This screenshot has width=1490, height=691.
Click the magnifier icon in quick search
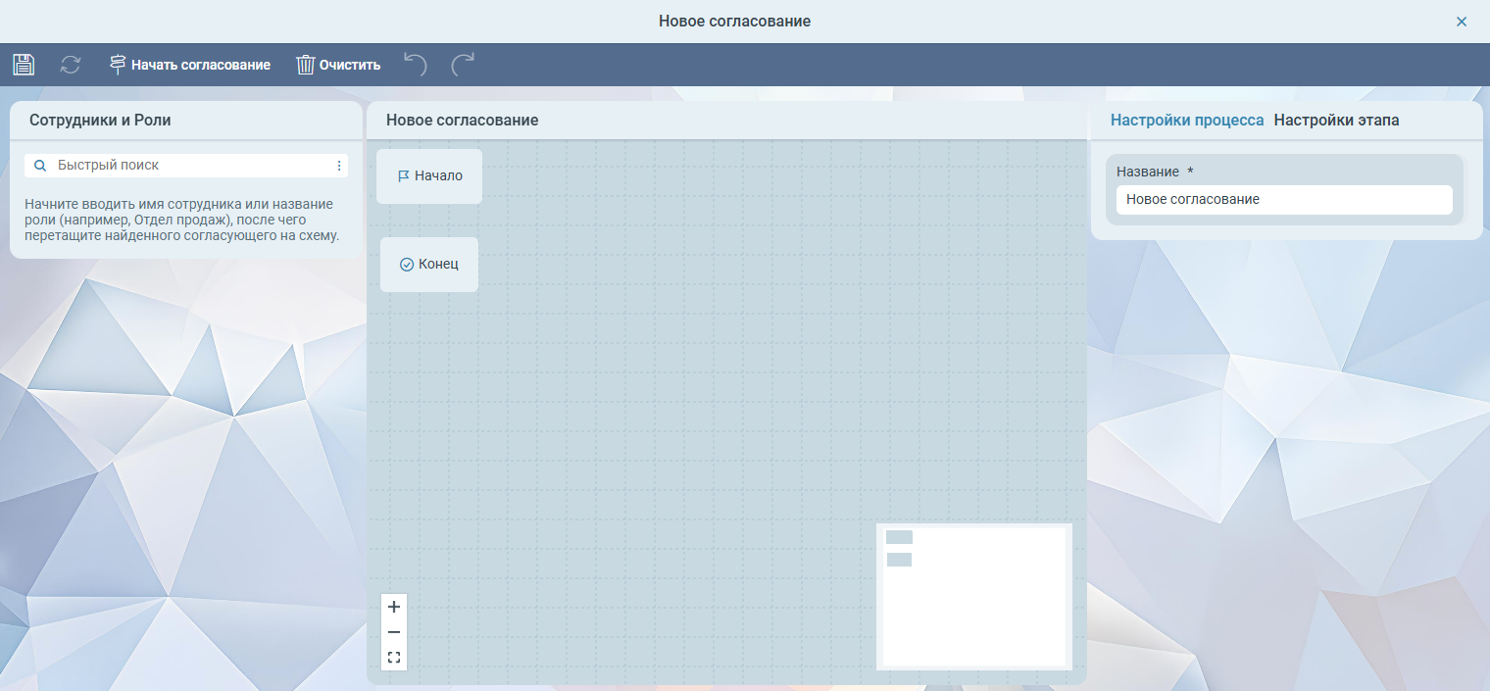click(40, 166)
